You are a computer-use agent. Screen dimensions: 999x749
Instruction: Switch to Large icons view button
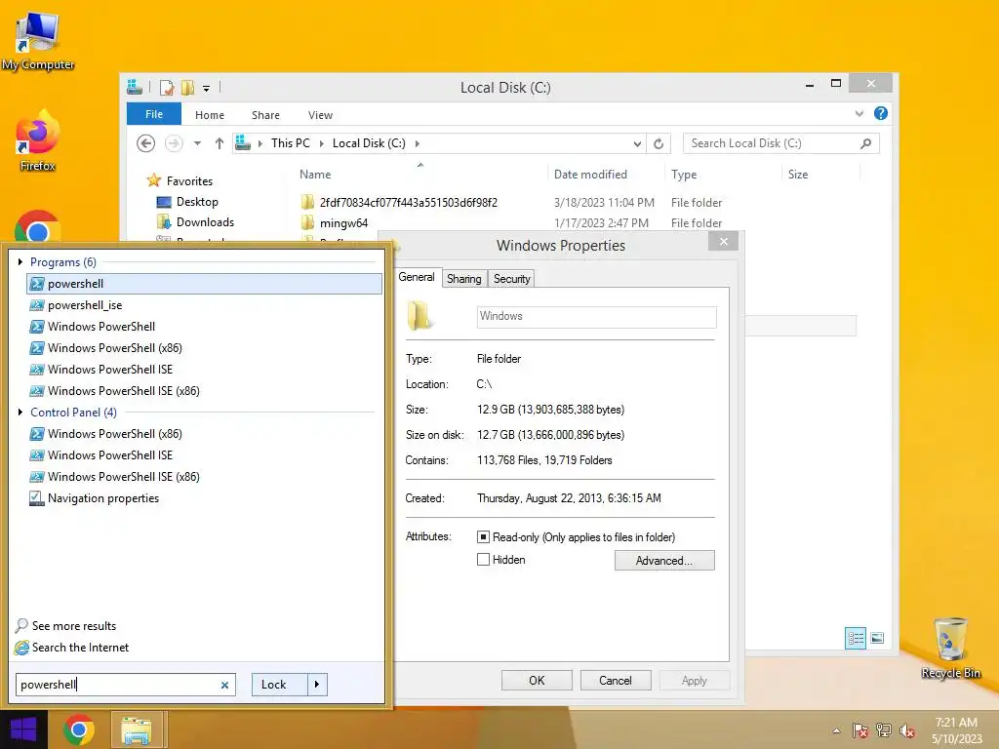877,638
